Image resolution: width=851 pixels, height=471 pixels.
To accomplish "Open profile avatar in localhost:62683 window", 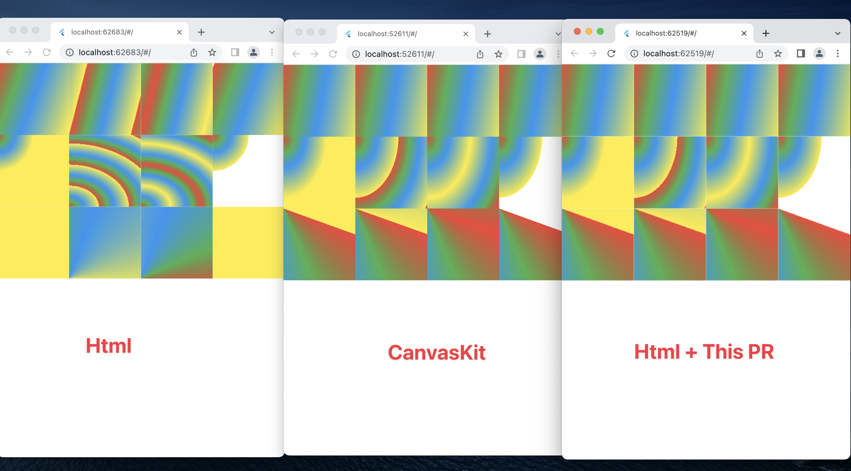I will click(x=253, y=53).
